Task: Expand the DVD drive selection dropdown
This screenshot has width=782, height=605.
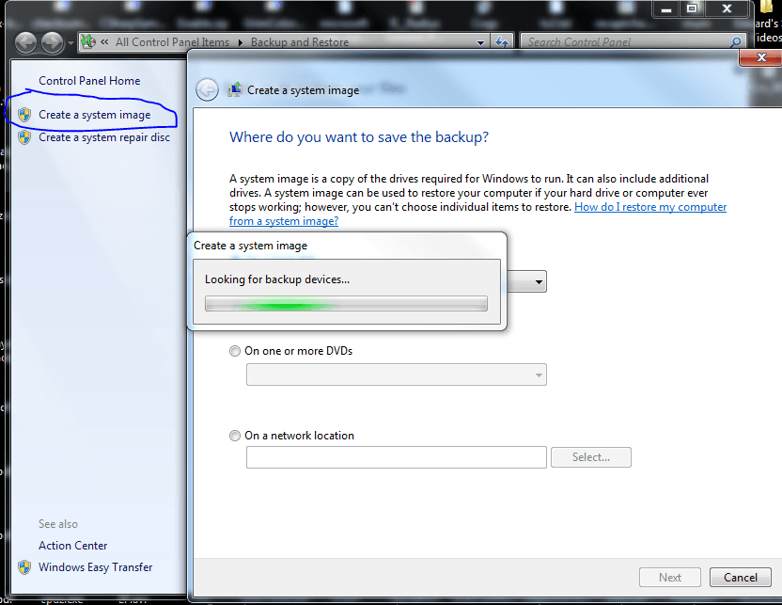Action: [539, 375]
